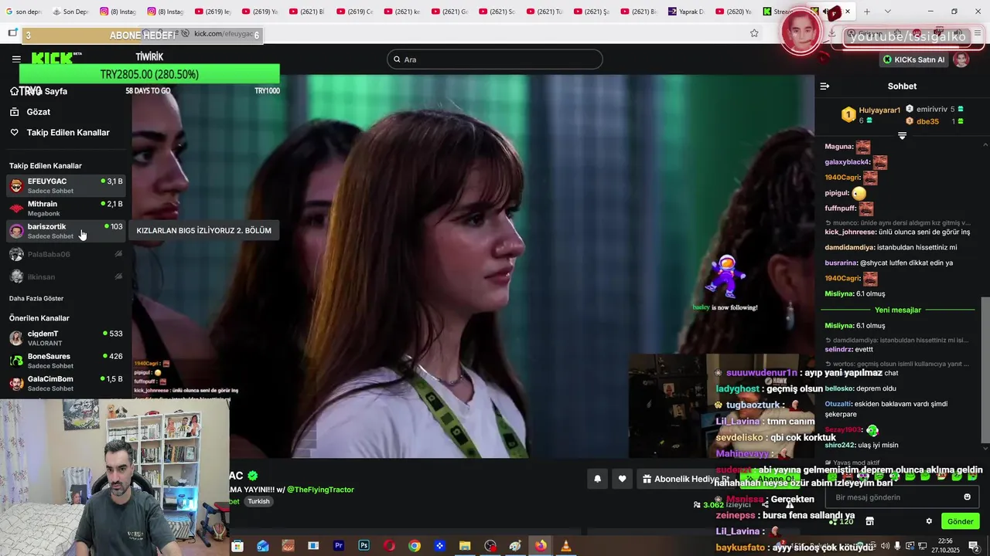Click KICKs Satın Al button
Viewport: 990px width, 556px height.
pyautogui.click(x=914, y=59)
